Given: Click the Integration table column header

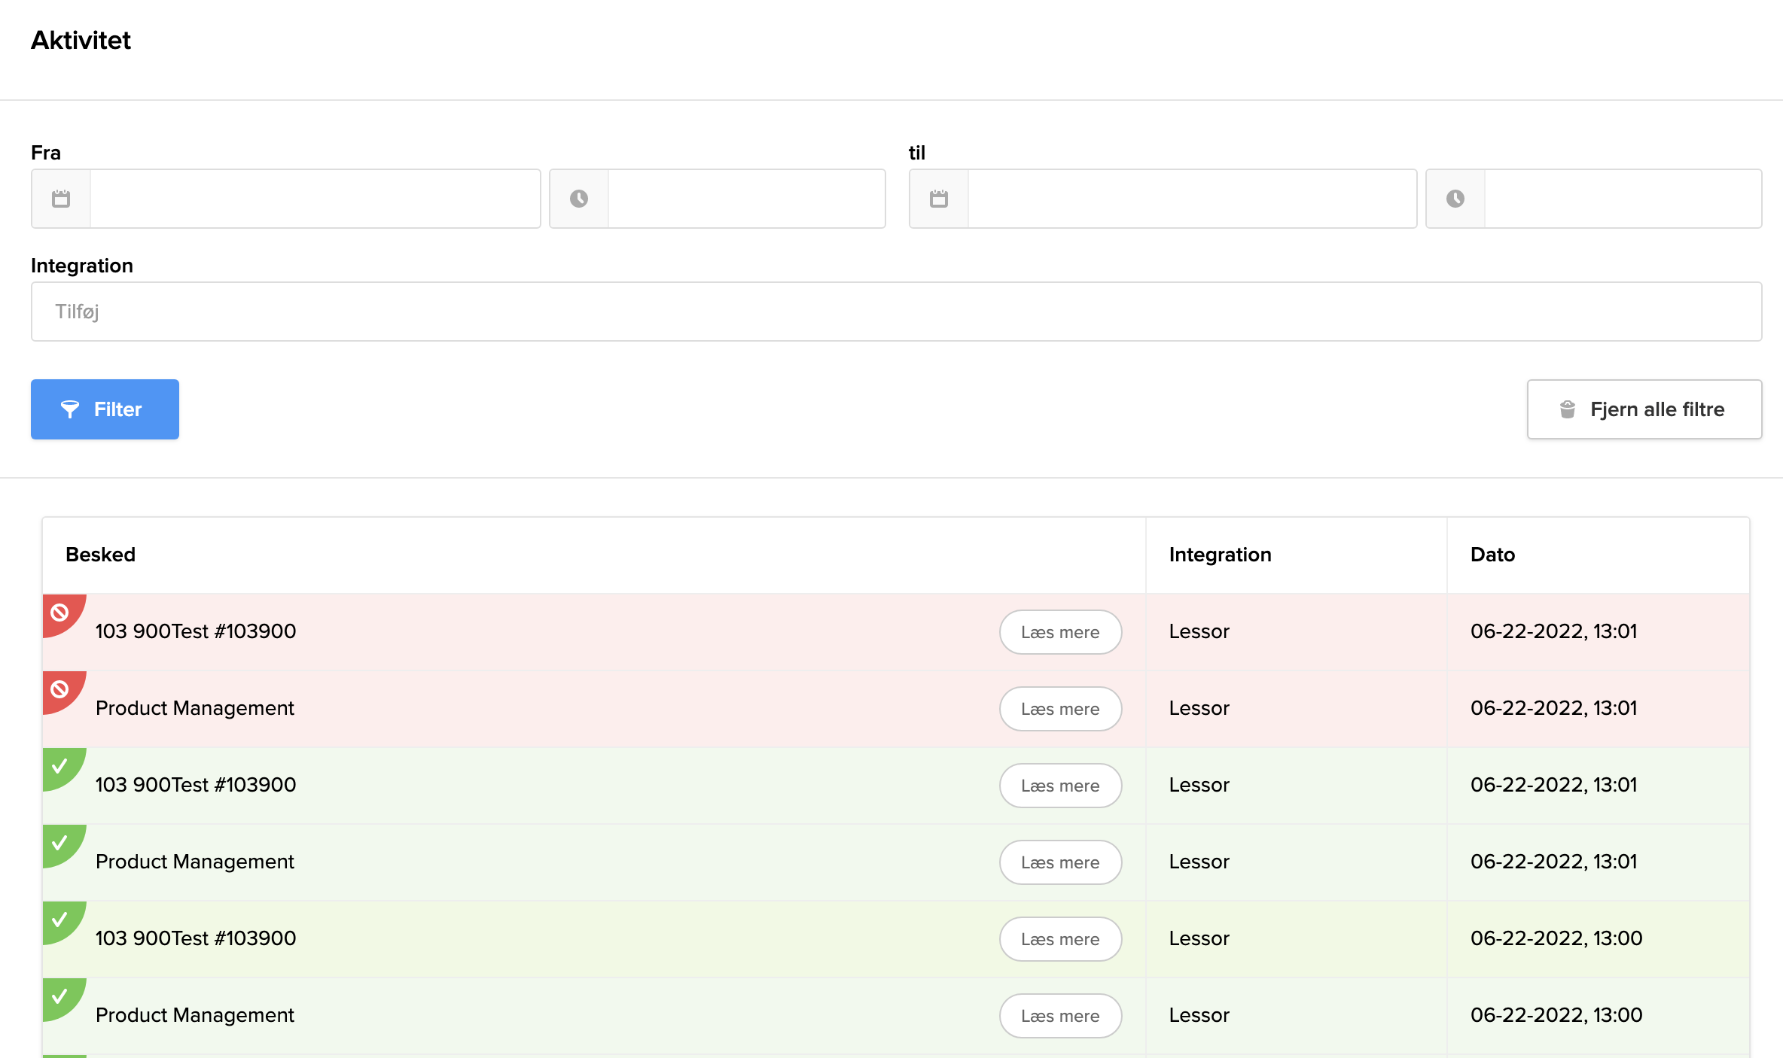Looking at the screenshot, I should pyautogui.click(x=1220, y=555).
